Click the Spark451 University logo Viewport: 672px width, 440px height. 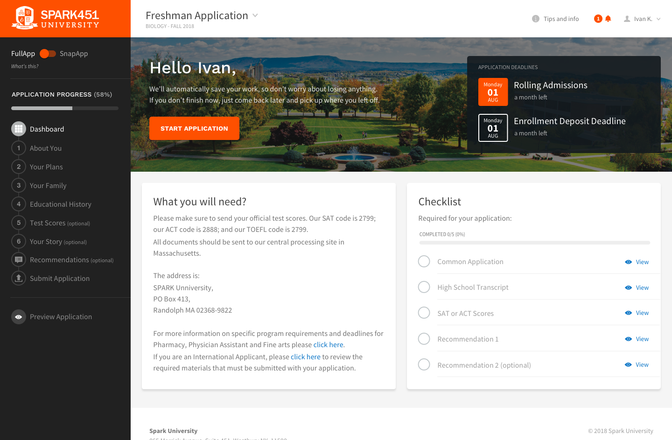(56, 18)
